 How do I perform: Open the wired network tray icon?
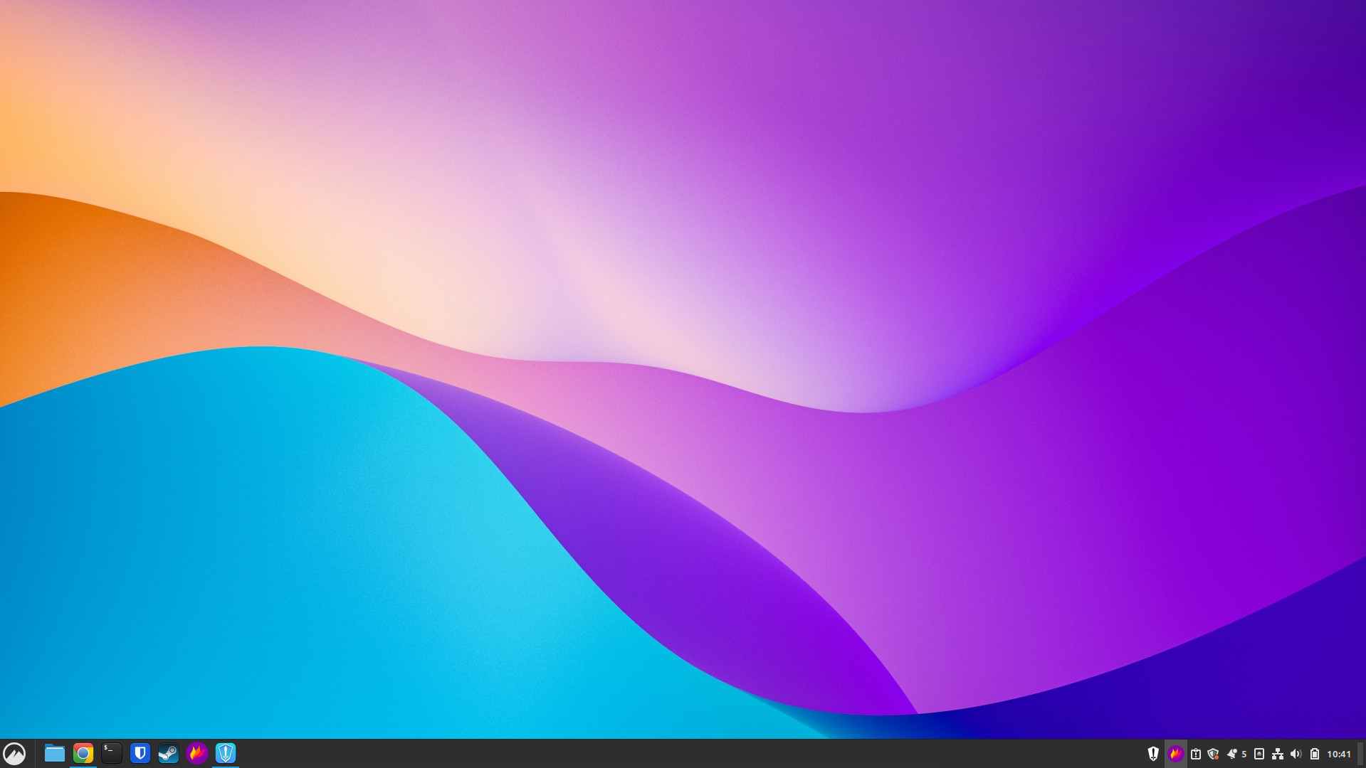1278,754
